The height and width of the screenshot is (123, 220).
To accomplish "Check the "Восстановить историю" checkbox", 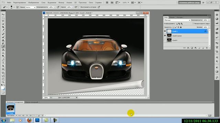I will pos(79,7).
